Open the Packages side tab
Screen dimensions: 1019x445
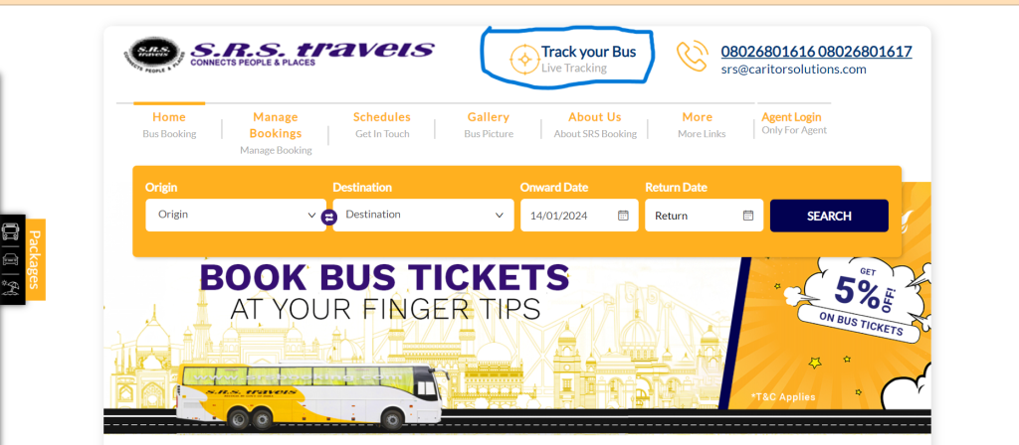[x=35, y=259]
